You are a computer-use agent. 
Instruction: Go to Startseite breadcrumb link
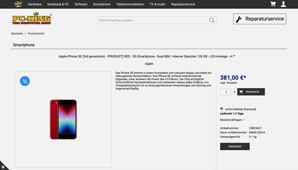tap(17, 33)
